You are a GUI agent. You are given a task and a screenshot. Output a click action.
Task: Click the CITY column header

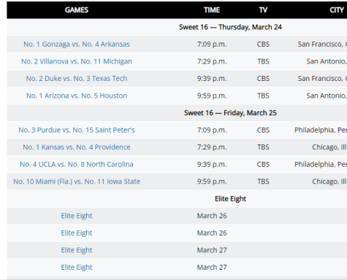coord(337,10)
